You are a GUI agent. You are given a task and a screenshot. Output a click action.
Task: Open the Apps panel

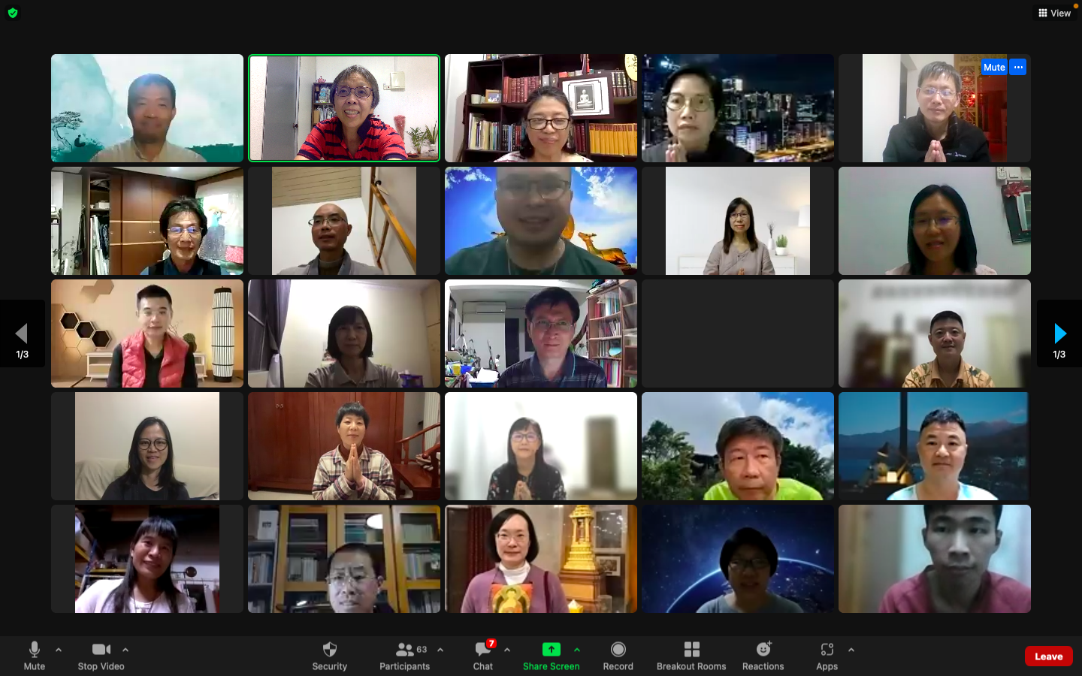827,650
